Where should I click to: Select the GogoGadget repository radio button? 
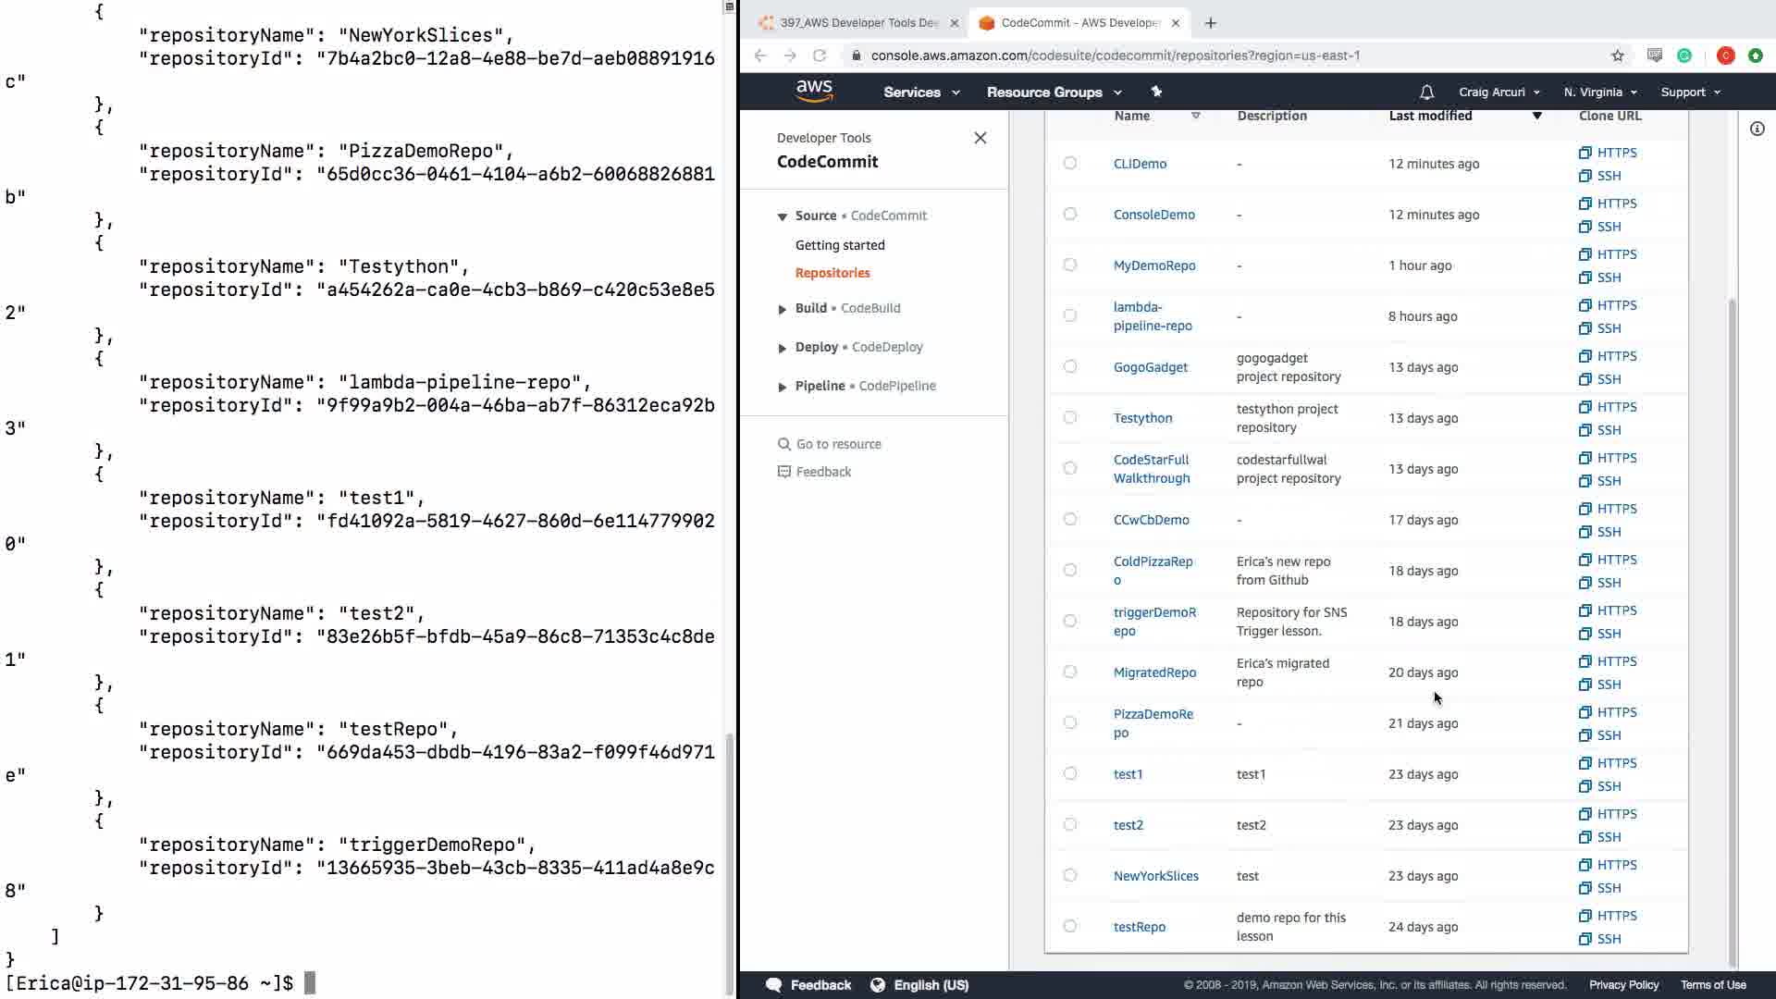click(1070, 366)
